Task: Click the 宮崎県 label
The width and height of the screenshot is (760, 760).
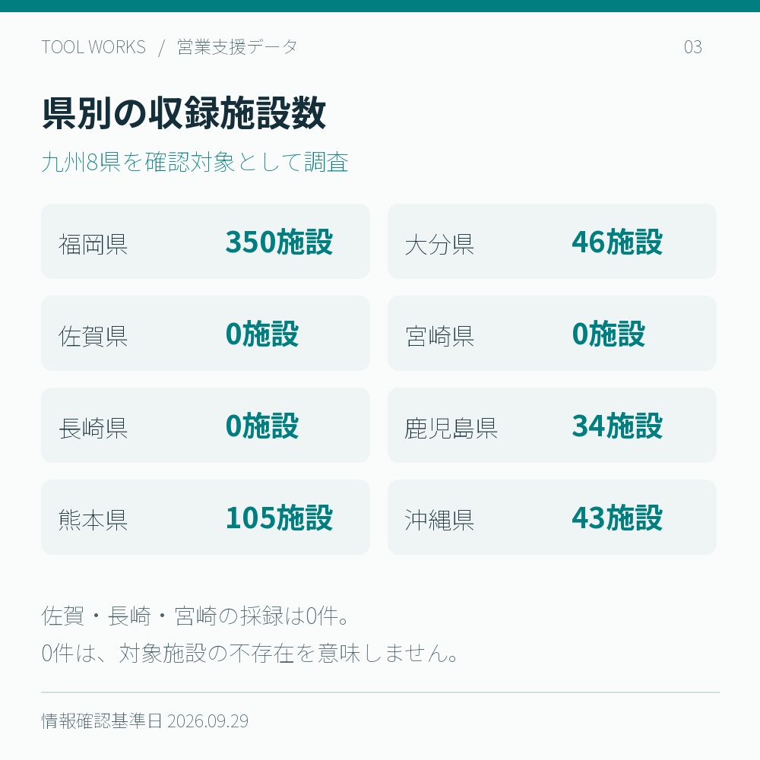Action: [439, 336]
